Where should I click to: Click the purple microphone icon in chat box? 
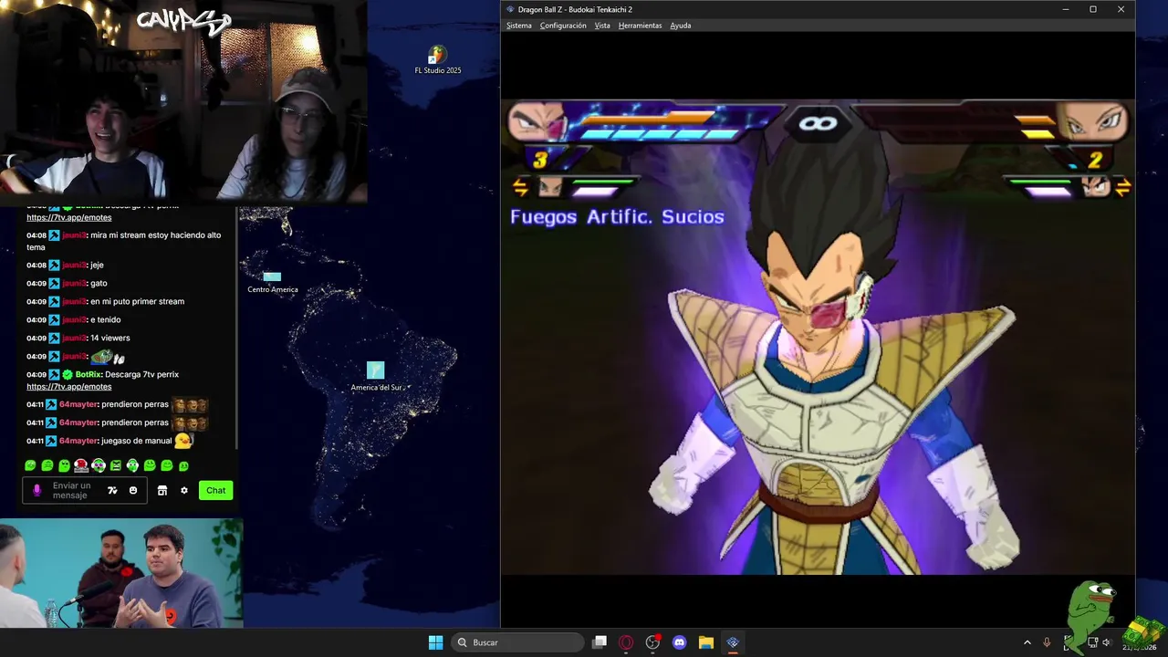(36, 490)
